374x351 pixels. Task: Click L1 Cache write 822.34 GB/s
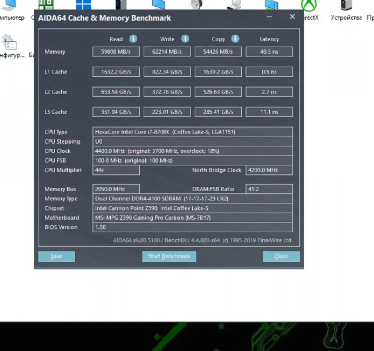[167, 72]
